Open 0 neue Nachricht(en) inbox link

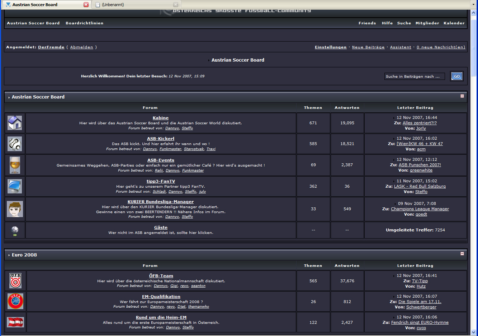coord(441,47)
